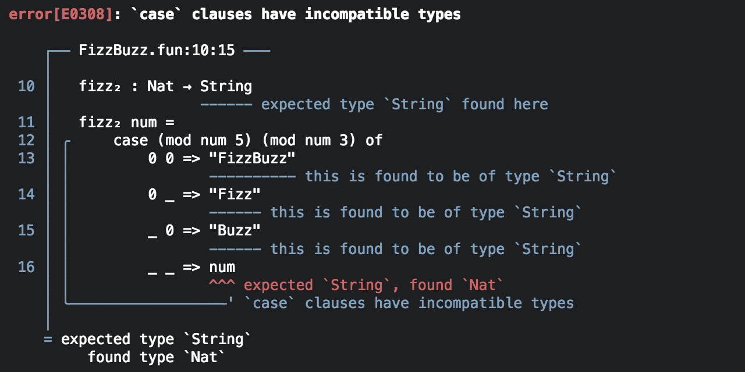Click the "found type `Nat`" note at the bottom
Viewport: 745px width, 372px height.
[x=156, y=357]
